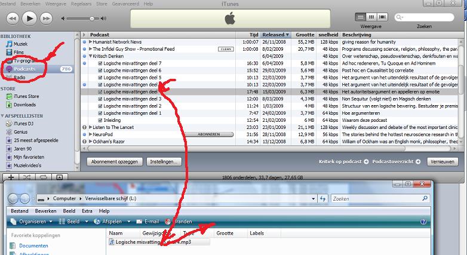The image size is (467, 255).
Task: Open Explorer Bestand menu
Action: [x=19, y=211]
